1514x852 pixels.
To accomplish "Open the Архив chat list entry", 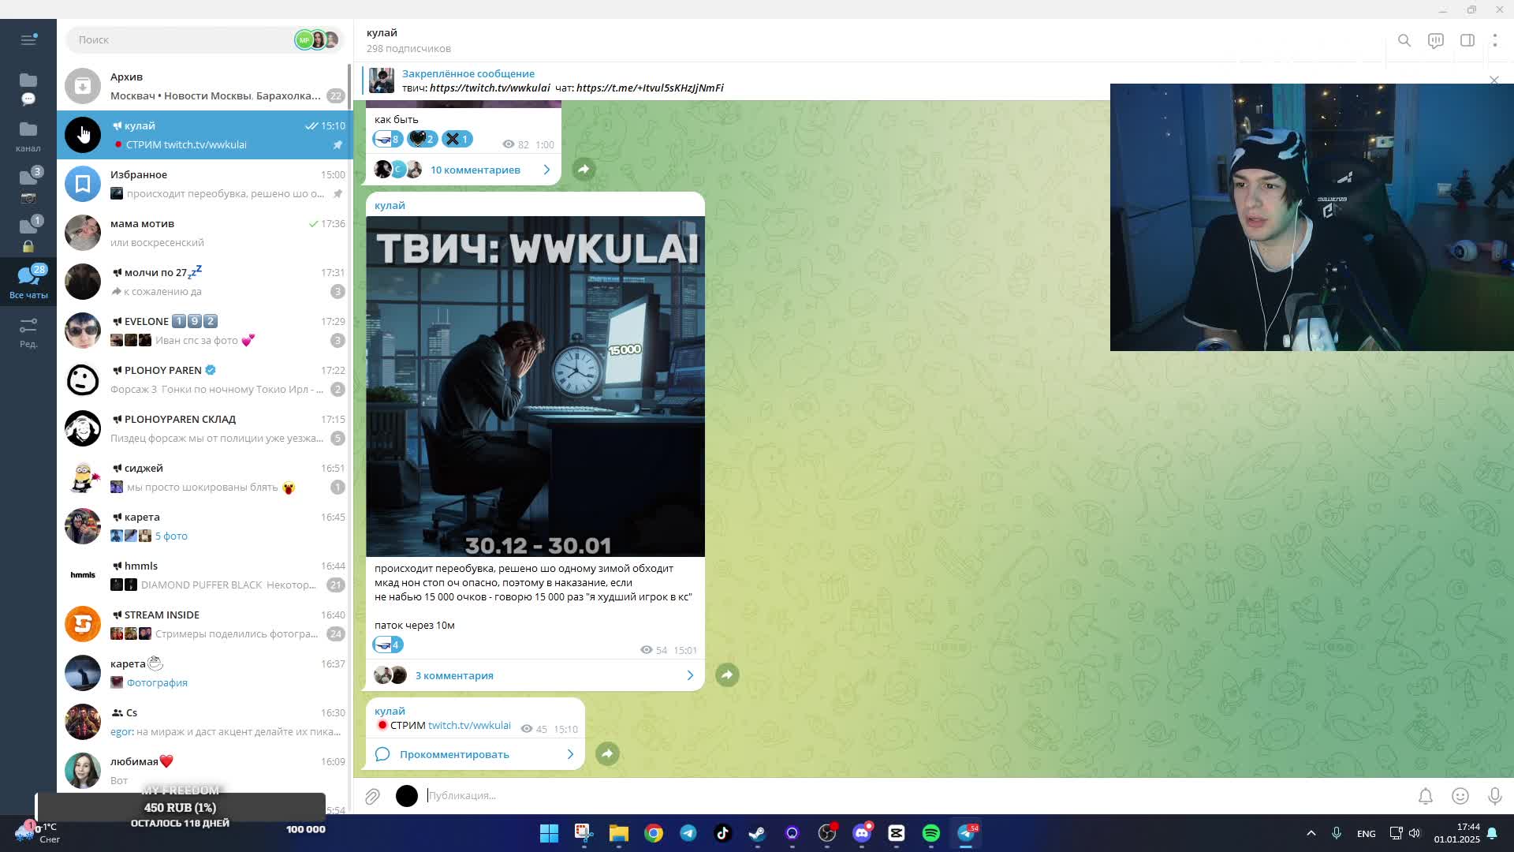I will (x=205, y=86).
